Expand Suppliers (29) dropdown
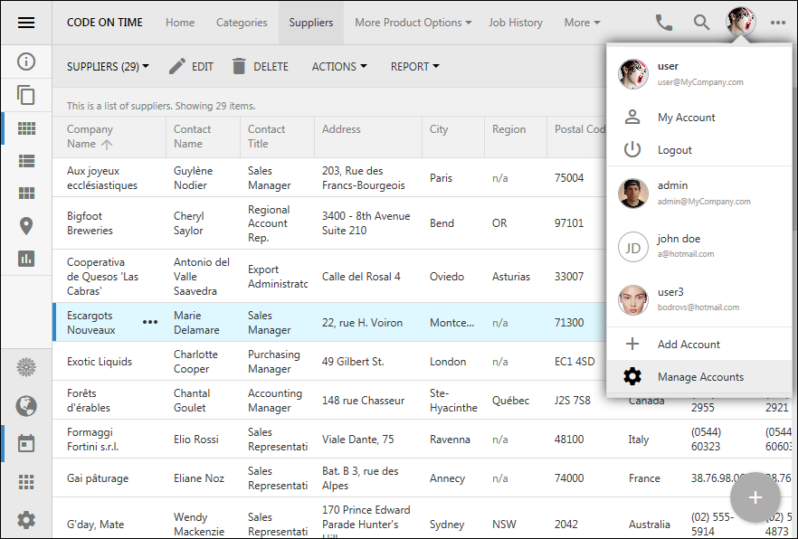 coord(108,67)
